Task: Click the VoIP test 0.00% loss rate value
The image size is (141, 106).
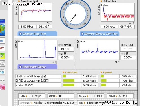Action: click(128, 57)
